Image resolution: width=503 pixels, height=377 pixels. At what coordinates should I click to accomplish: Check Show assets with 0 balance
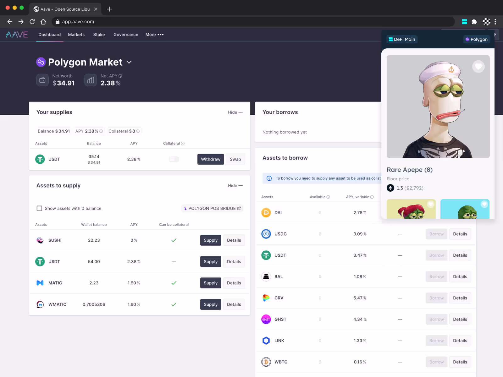(x=39, y=209)
